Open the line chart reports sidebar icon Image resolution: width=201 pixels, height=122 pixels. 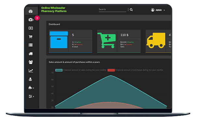(x=31, y=71)
